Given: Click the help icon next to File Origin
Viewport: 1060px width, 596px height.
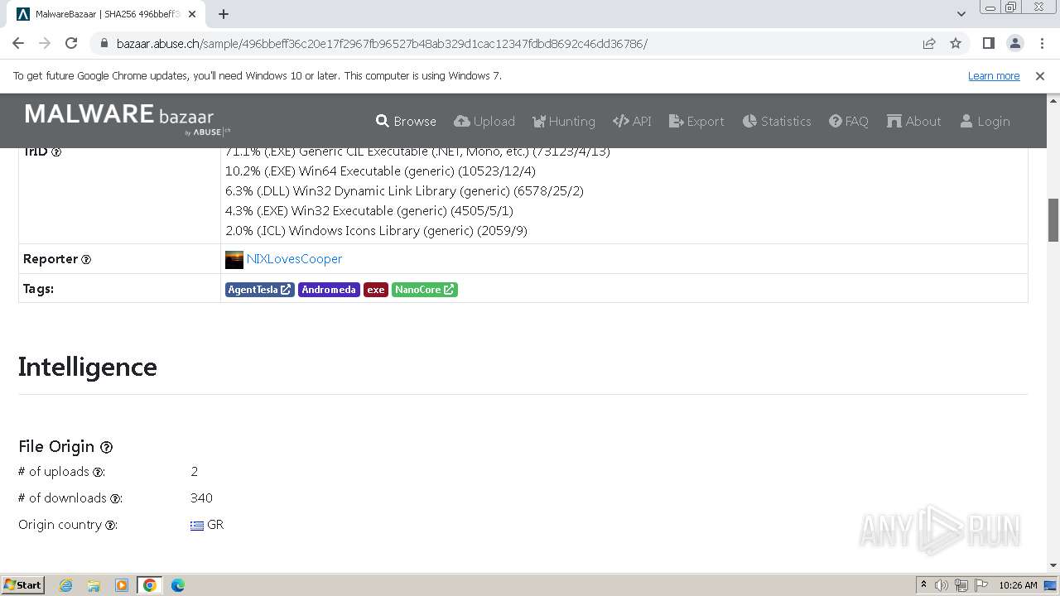Looking at the screenshot, I should pos(106,447).
